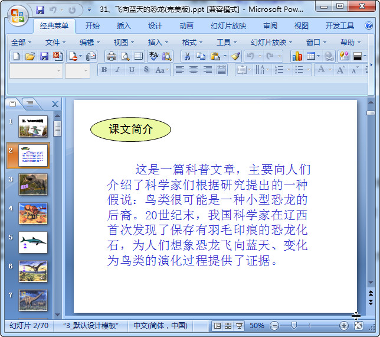This screenshot has width=380, height=337.
Task: Open the slide design icon
Action: coord(345,56)
